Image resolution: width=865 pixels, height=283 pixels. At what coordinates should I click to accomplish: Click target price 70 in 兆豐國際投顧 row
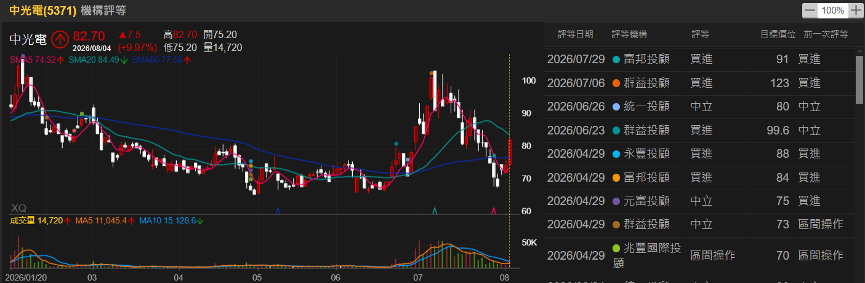783,255
